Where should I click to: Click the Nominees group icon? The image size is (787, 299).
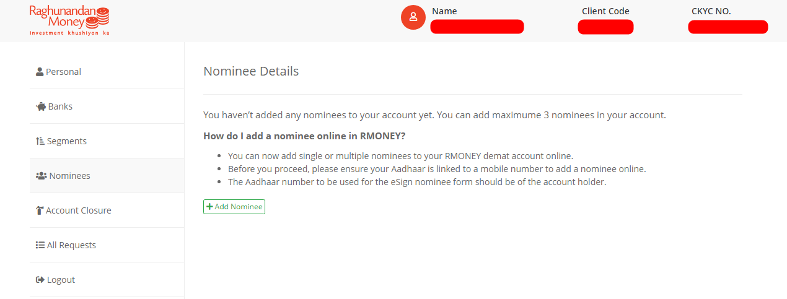pyautogui.click(x=42, y=176)
